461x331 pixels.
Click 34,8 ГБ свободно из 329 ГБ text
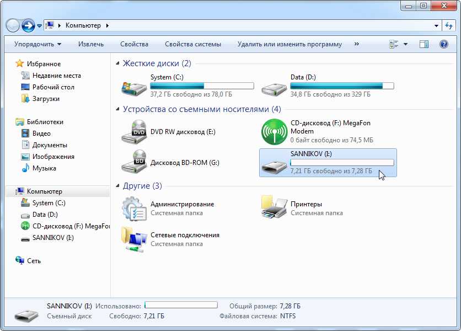tap(330, 94)
